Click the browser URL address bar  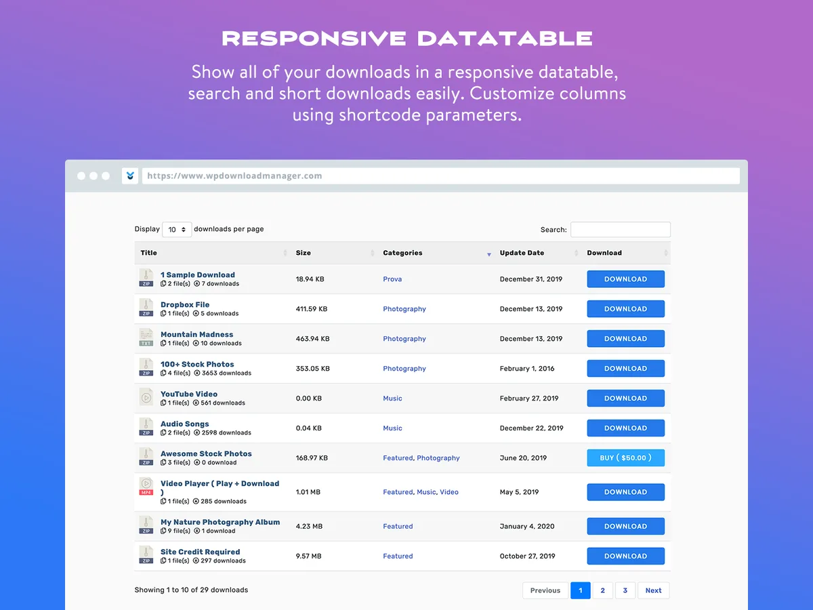pos(440,176)
